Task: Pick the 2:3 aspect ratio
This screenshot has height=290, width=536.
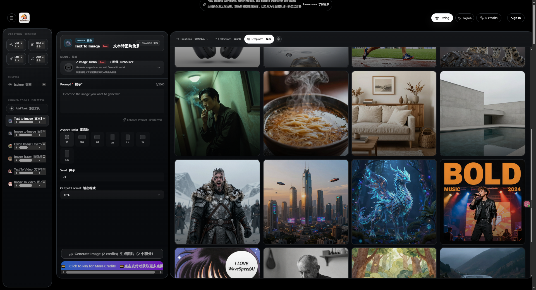Action: tap(112, 139)
